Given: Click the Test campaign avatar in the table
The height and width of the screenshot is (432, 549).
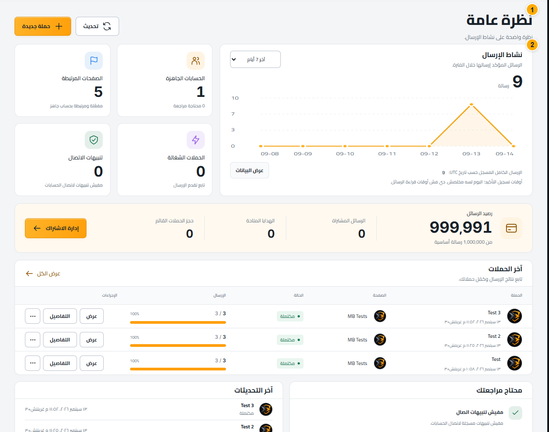Looking at the screenshot, I should (x=515, y=363).
